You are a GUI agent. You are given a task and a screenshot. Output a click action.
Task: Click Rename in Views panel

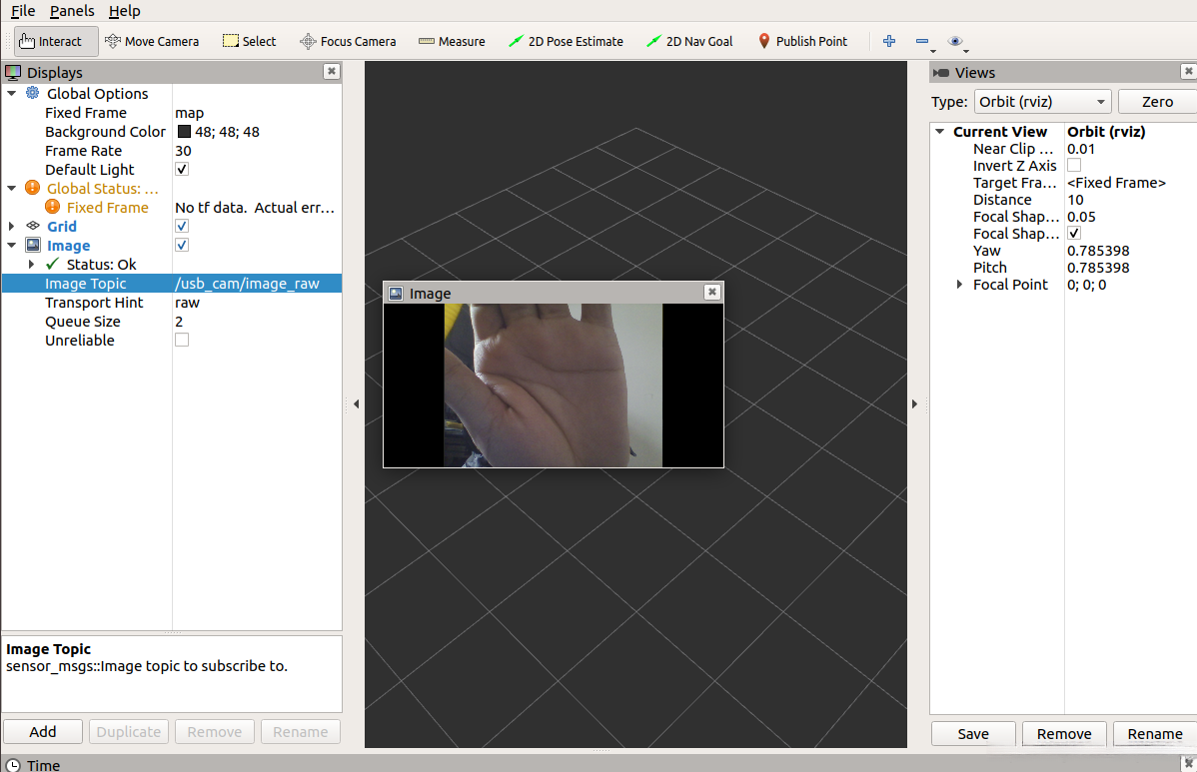[1155, 734]
